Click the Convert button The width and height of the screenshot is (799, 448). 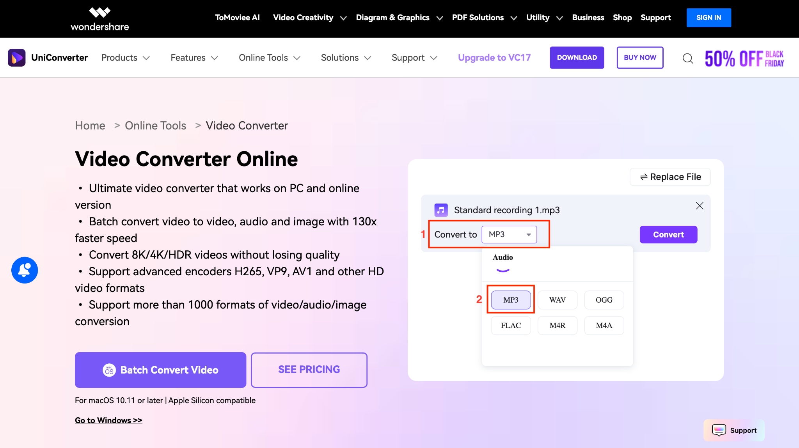[668, 234]
